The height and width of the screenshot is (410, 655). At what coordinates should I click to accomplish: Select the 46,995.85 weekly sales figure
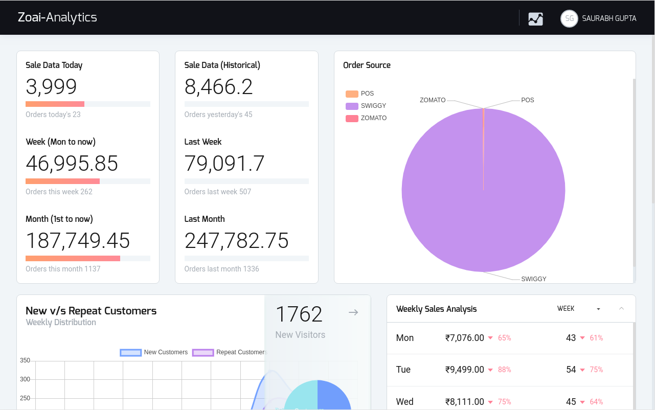tap(72, 164)
